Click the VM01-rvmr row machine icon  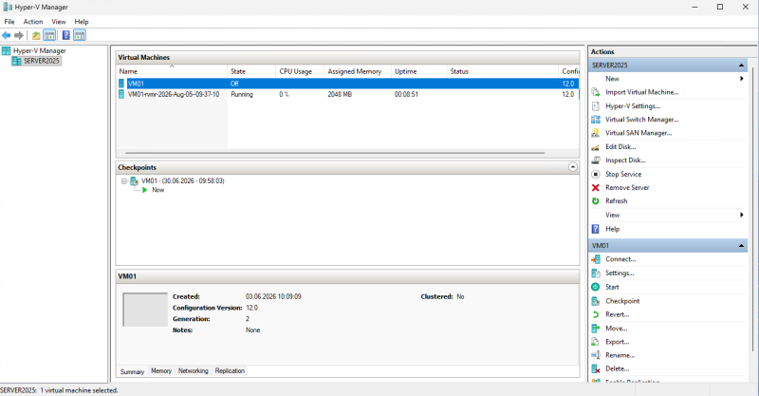click(121, 95)
